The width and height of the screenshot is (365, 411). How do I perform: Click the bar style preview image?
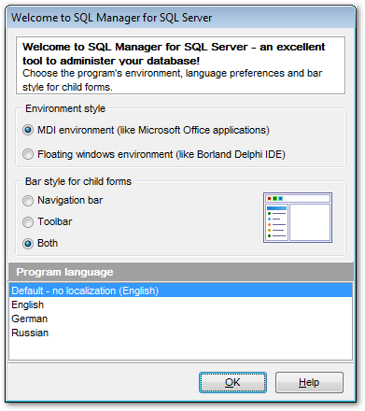pos(298,218)
